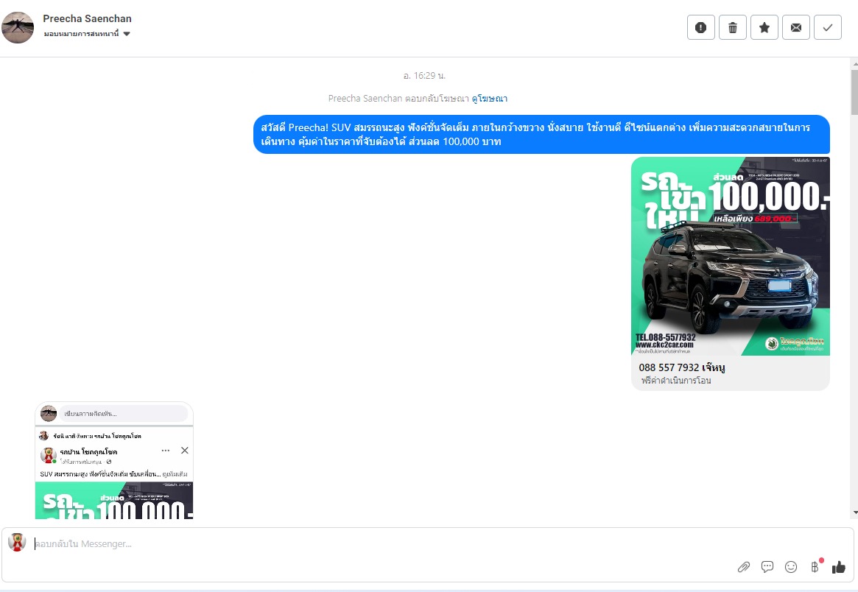Click scrollbar up arrow in chat

click(x=854, y=63)
